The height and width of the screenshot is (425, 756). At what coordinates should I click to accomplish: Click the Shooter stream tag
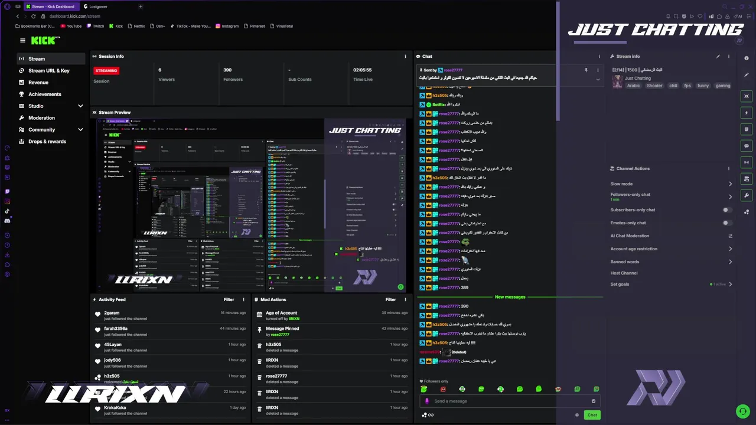(654, 86)
